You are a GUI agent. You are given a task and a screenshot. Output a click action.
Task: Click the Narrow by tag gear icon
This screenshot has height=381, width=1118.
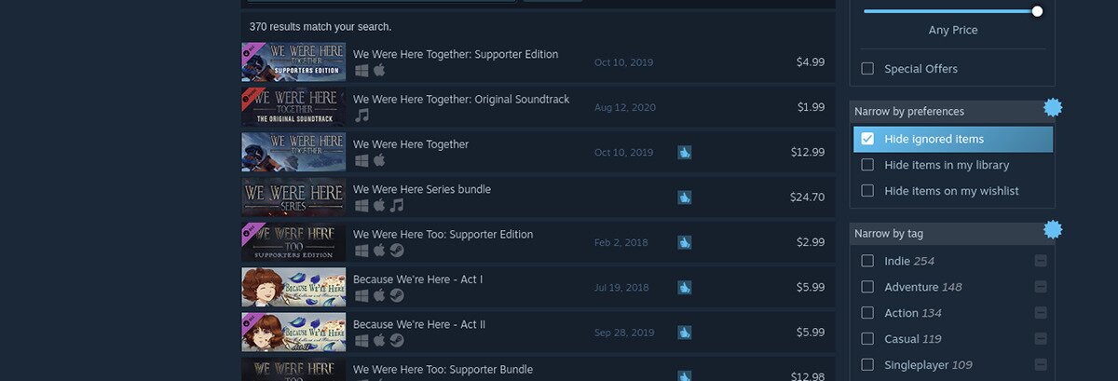[1053, 229]
